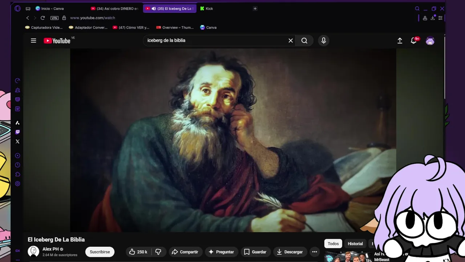Open browser tab search magnifier

(417, 8)
